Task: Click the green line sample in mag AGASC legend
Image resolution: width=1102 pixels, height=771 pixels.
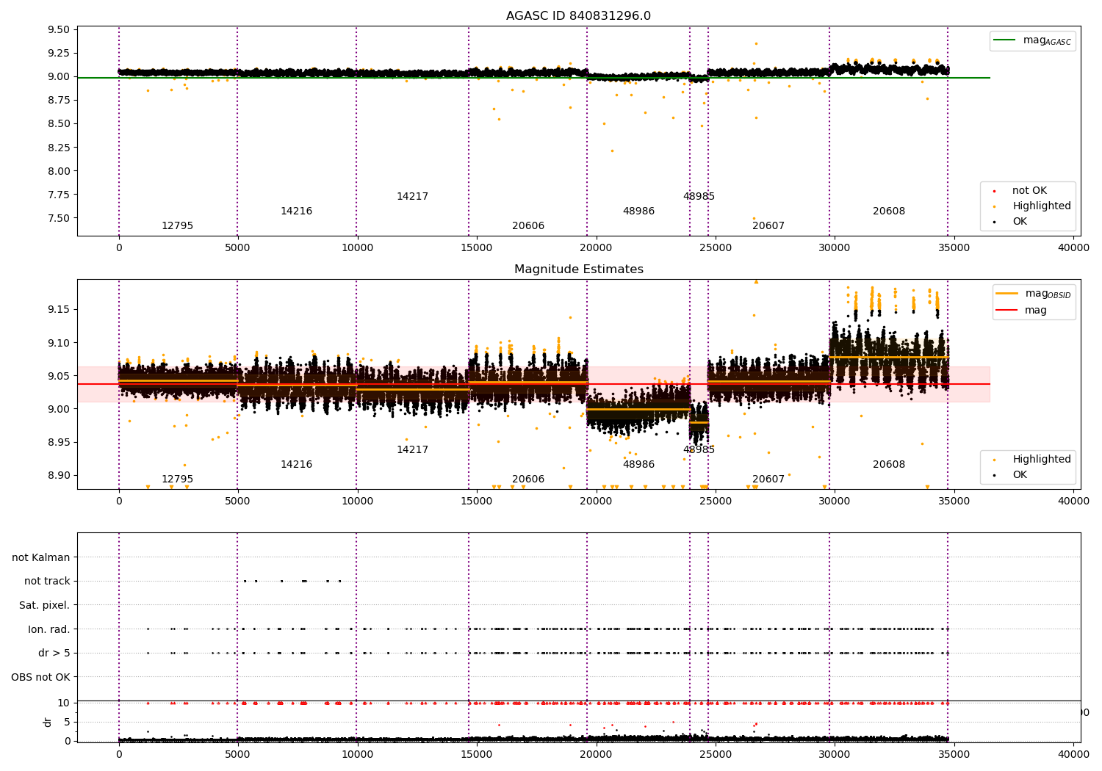Action: click(x=1004, y=40)
